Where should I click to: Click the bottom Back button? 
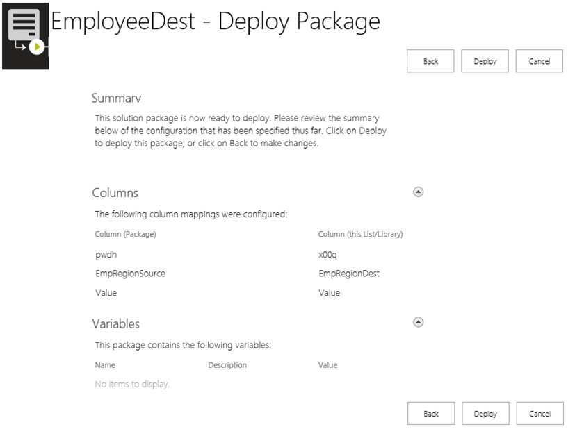(x=430, y=413)
